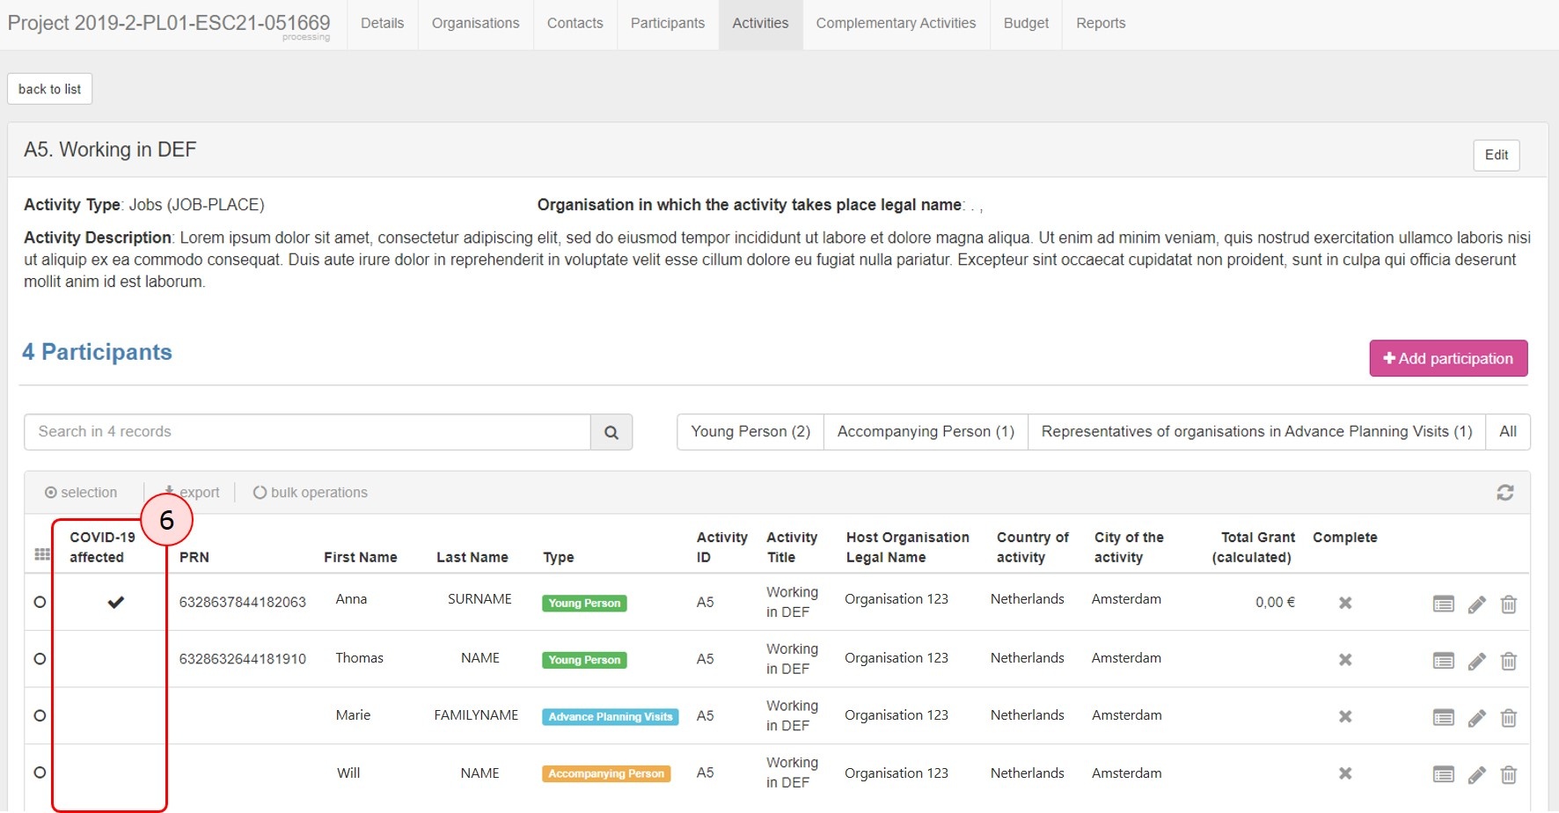Edit Marie FAMILYNAME's participation with the pencil icon
This screenshot has width=1559, height=813.
point(1477,718)
